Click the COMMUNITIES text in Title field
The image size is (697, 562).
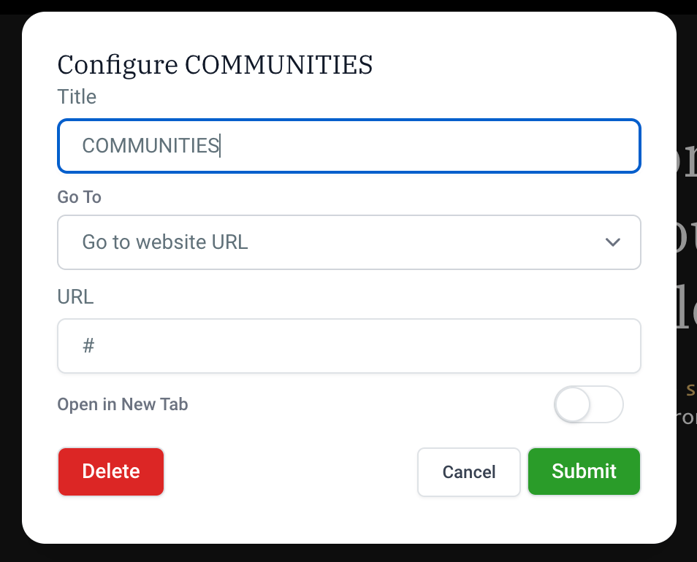(151, 146)
